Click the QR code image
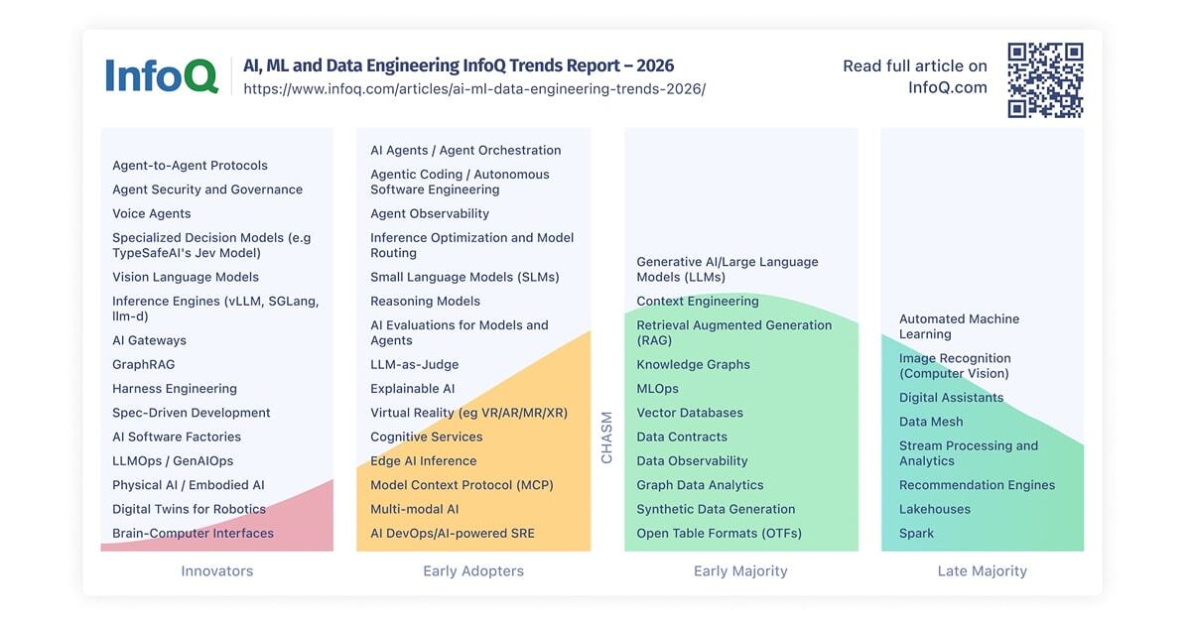Screen dimensions: 1191x625 pyautogui.click(x=1045, y=80)
